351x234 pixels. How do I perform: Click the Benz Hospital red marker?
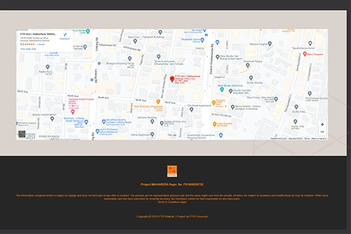305,54
